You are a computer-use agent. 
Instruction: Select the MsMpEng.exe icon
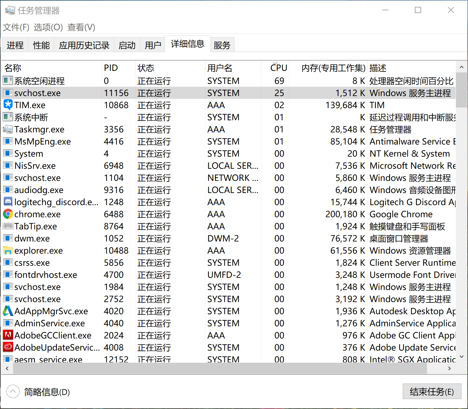pos(8,141)
